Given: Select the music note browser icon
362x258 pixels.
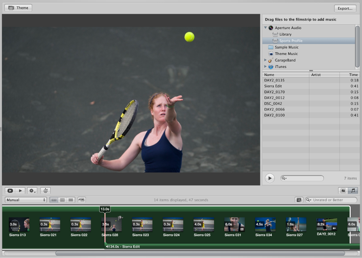Looking at the screenshot, I should pyautogui.click(x=353, y=190).
